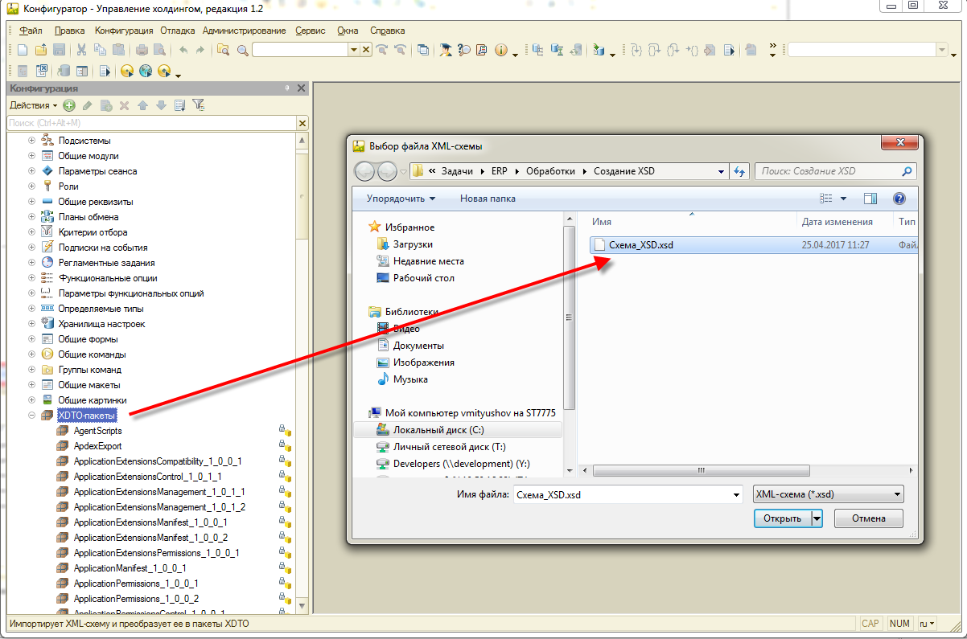Click the Paste clipboard toolbar icon
The image size is (967, 639).
coord(118,50)
